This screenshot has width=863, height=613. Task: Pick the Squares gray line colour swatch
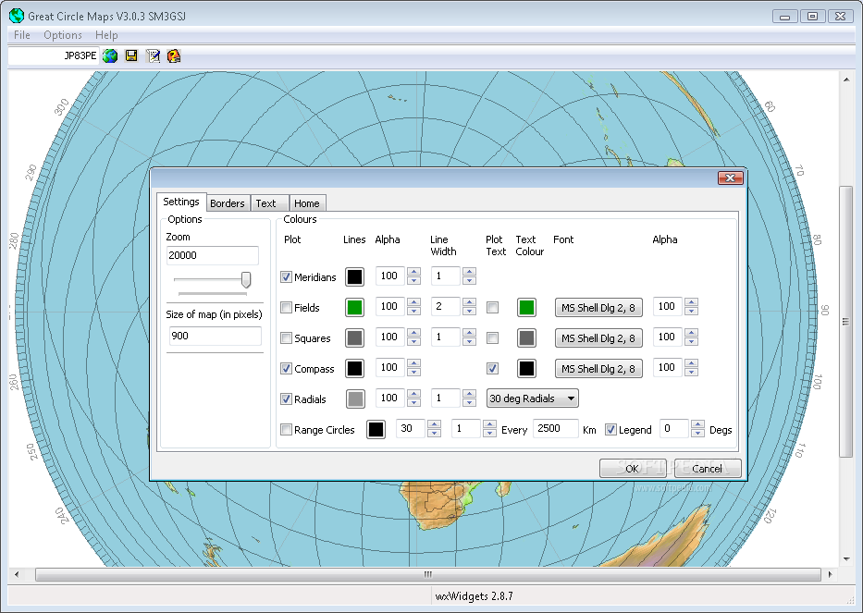pyautogui.click(x=354, y=337)
